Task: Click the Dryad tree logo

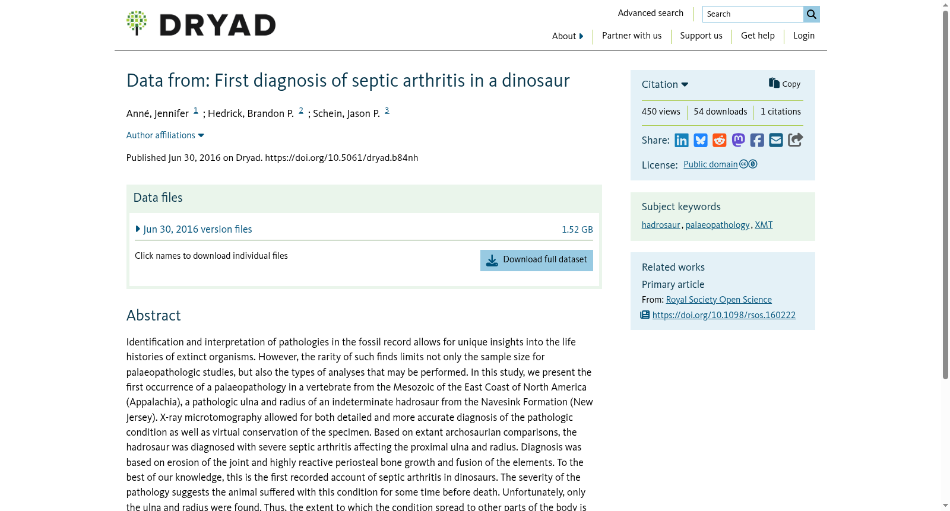Action: (x=137, y=23)
